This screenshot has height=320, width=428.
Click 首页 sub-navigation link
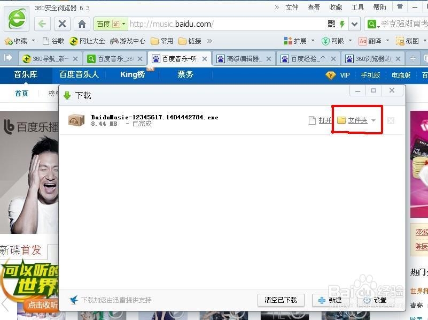(x=21, y=94)
